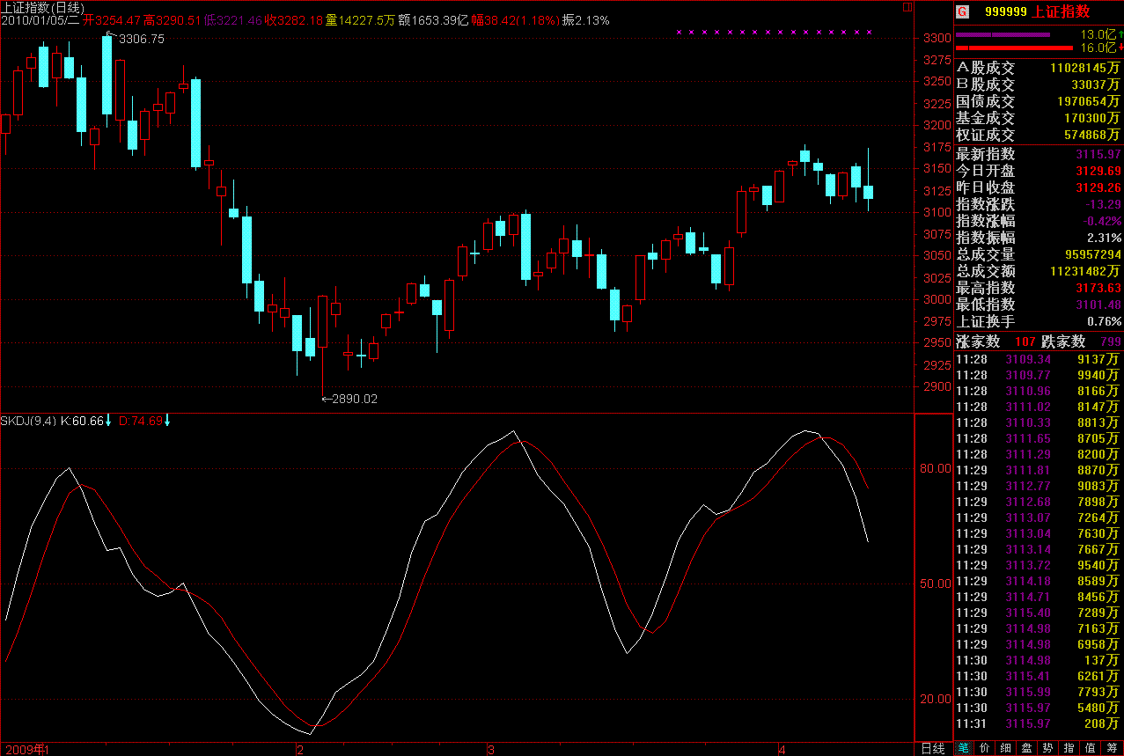Switch to the 笔 tab

[x=964, y=748]
